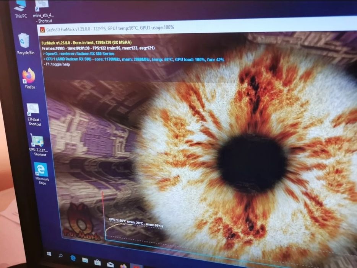
Task: Open Edge from the taskbar
Action: pos(73,258)
